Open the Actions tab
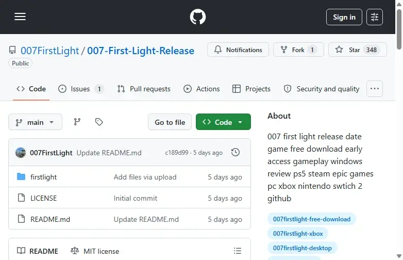The width and height of the screenshot is (403, 260). coord(202,89)
